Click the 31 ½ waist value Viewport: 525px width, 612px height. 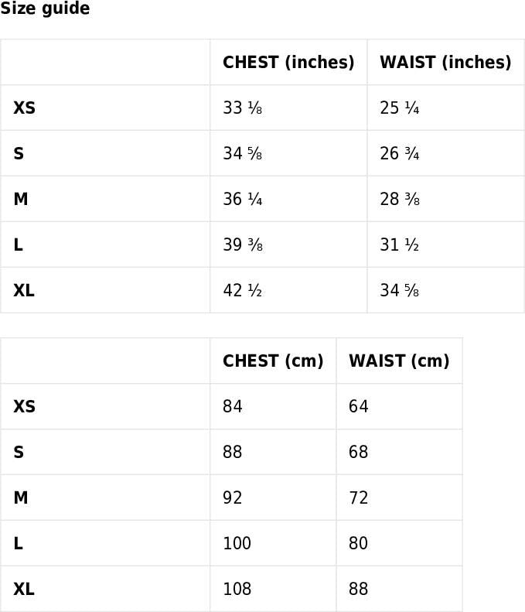[400, 245]
